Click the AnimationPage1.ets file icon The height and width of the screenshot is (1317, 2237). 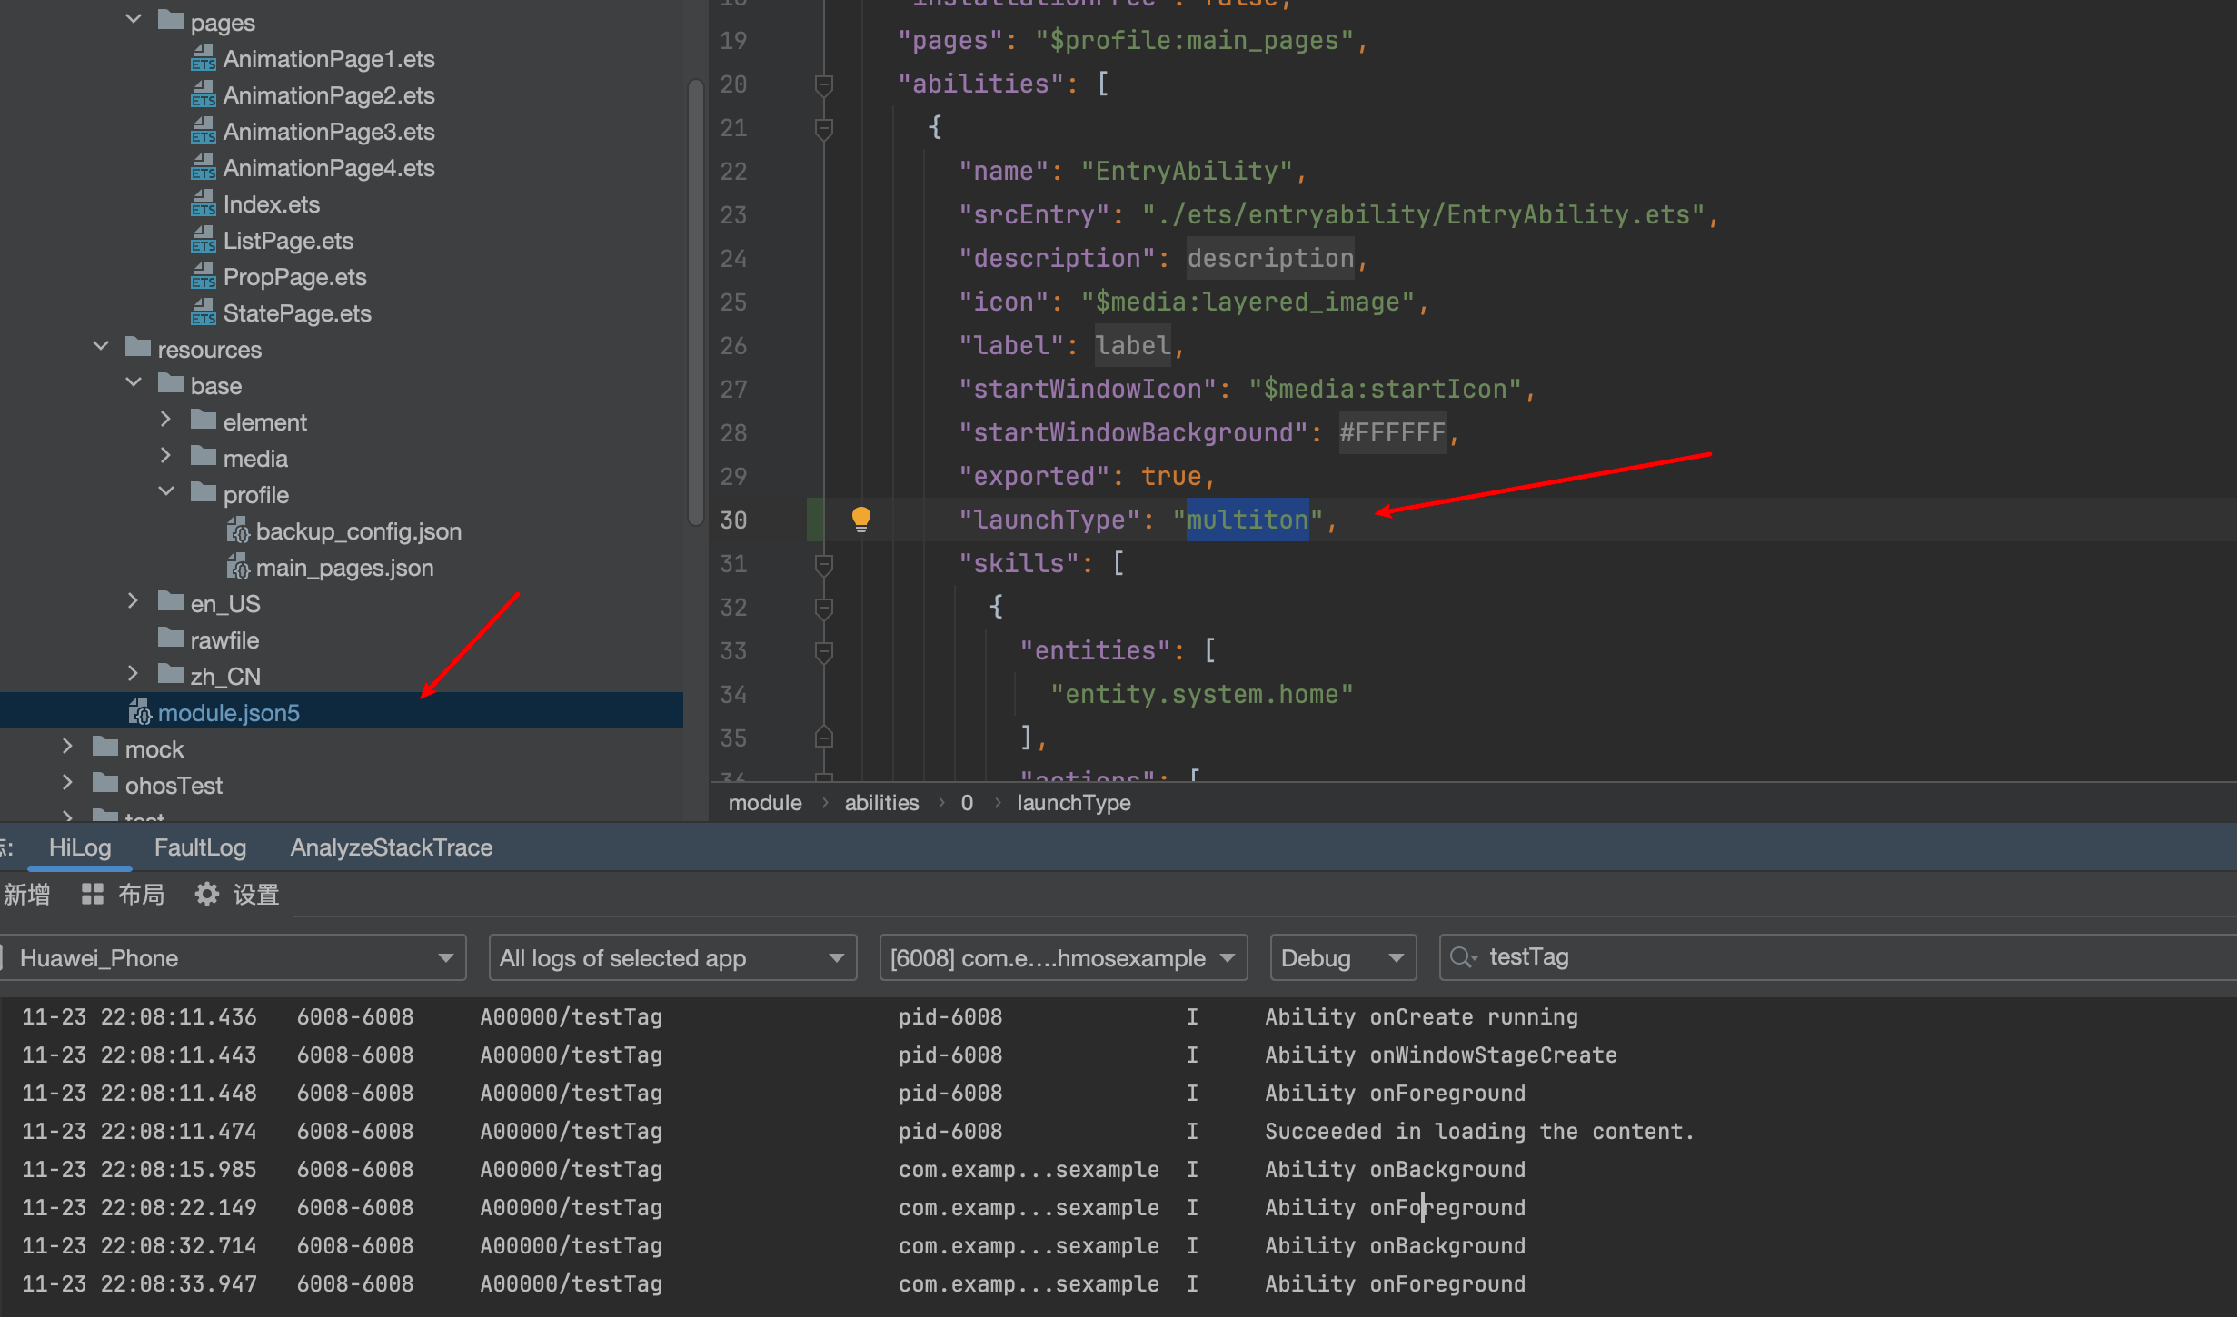tap(204, 59)
